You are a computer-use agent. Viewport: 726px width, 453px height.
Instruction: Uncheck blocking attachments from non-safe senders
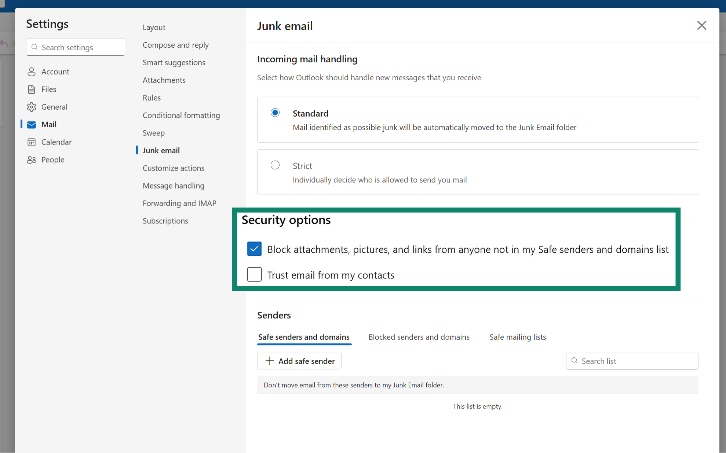(x=254, y=249)
